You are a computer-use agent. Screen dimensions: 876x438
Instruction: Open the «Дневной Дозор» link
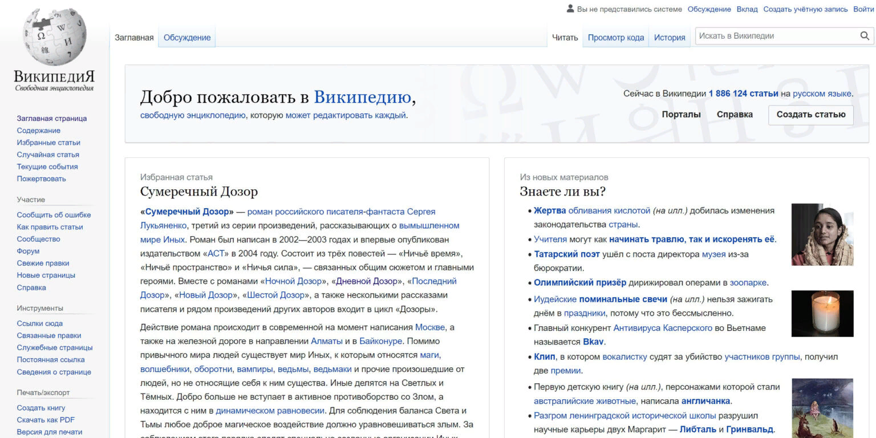368,281
